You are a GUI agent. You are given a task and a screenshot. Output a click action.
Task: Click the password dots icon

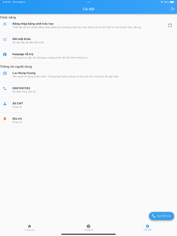point(5,39)
